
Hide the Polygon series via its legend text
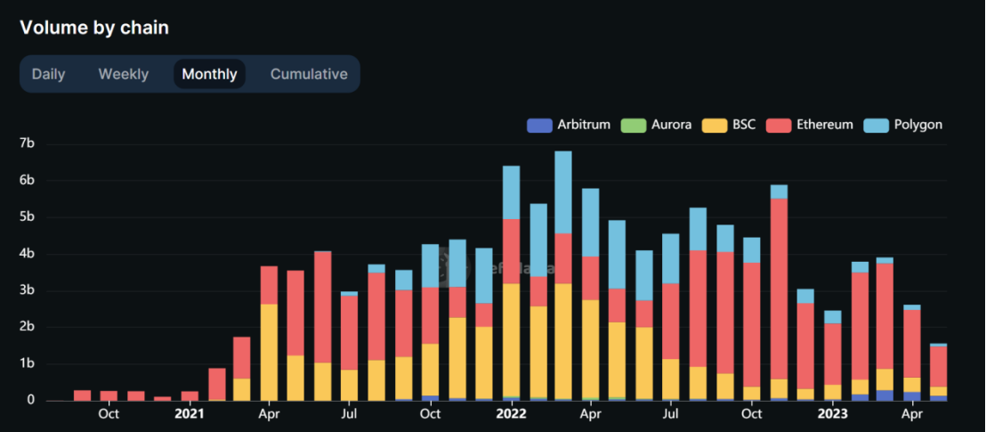[x=918, y=125]
